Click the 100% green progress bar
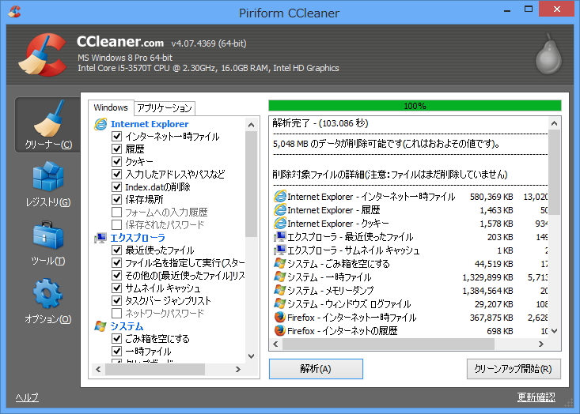This screenshot has width=580, height=414. tap(415, 106)
